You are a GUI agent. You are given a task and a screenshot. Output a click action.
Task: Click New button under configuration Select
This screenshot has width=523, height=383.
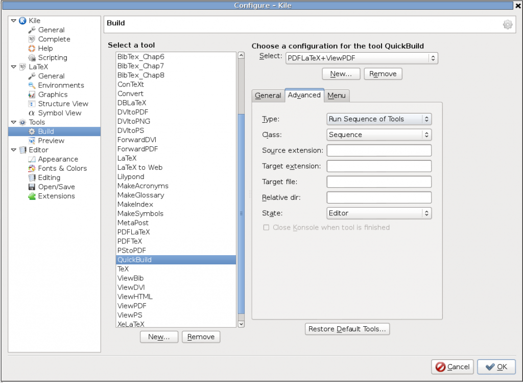[341, 74]
